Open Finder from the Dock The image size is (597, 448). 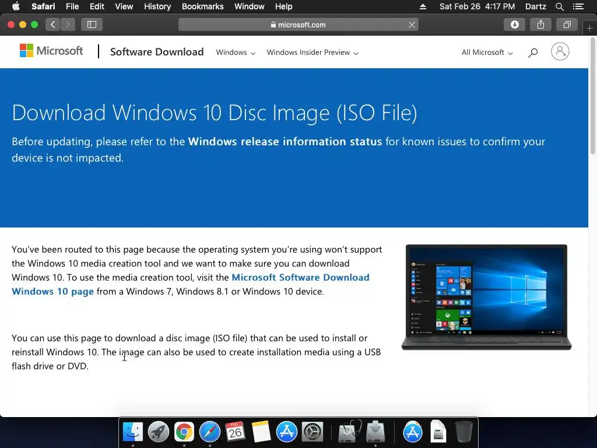tap(133, 432)
